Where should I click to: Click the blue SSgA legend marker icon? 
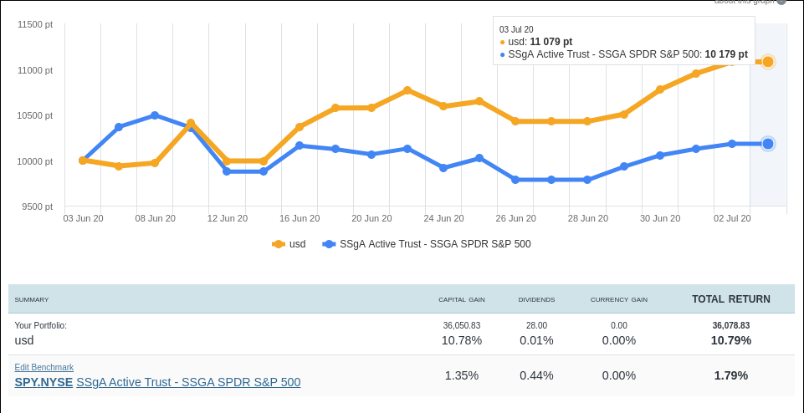tap(329, 244)
